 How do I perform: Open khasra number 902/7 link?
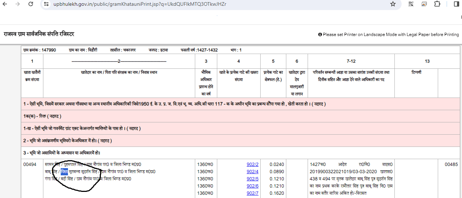point(252,193)
